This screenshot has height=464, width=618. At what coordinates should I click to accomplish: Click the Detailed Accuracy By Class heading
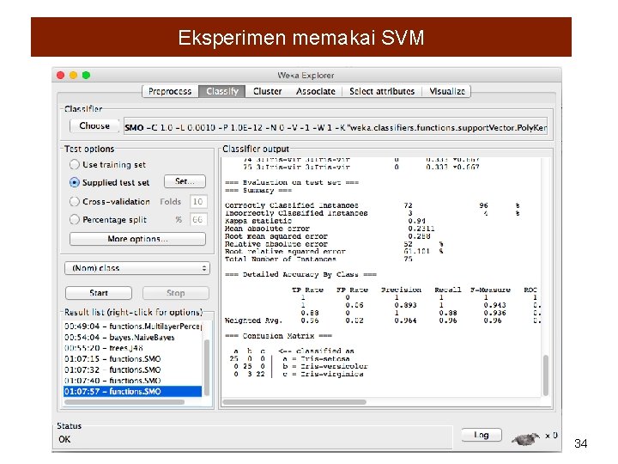pyautogui.click(x=300, y=275)
